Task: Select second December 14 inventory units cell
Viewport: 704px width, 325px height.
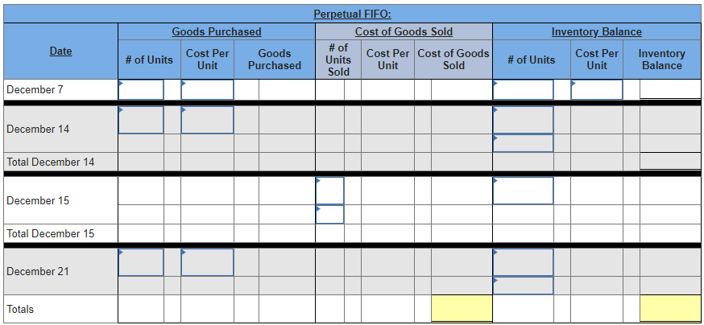Action: pyautogui.click(x=523, y=143)
